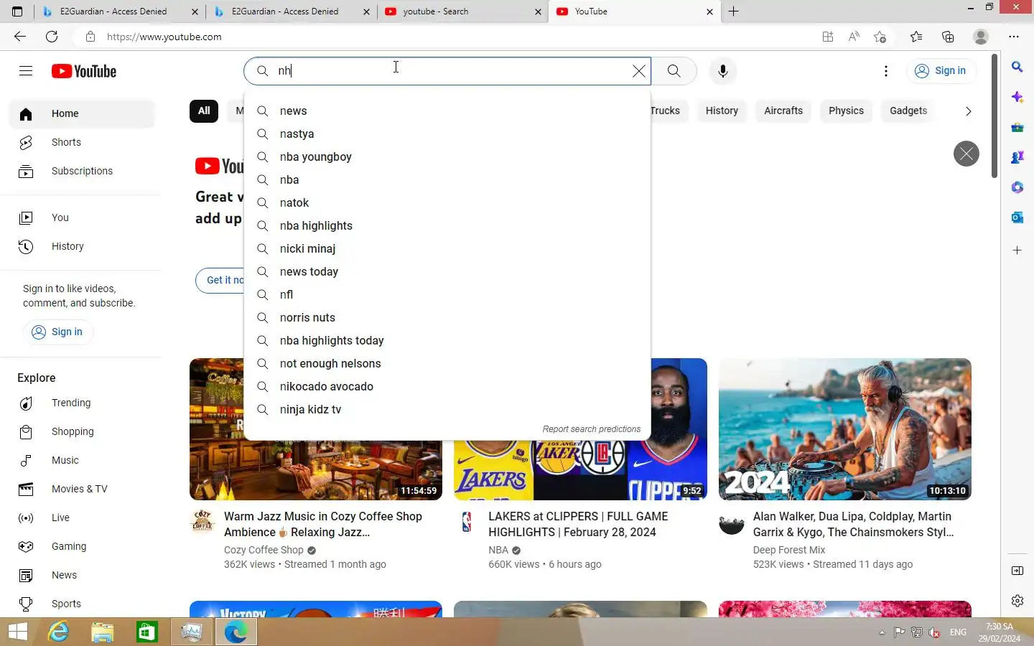This screenshot has height=646, width=1034.
Task: Open the YouTube guide hamburger menu
Action: (26, 70)
